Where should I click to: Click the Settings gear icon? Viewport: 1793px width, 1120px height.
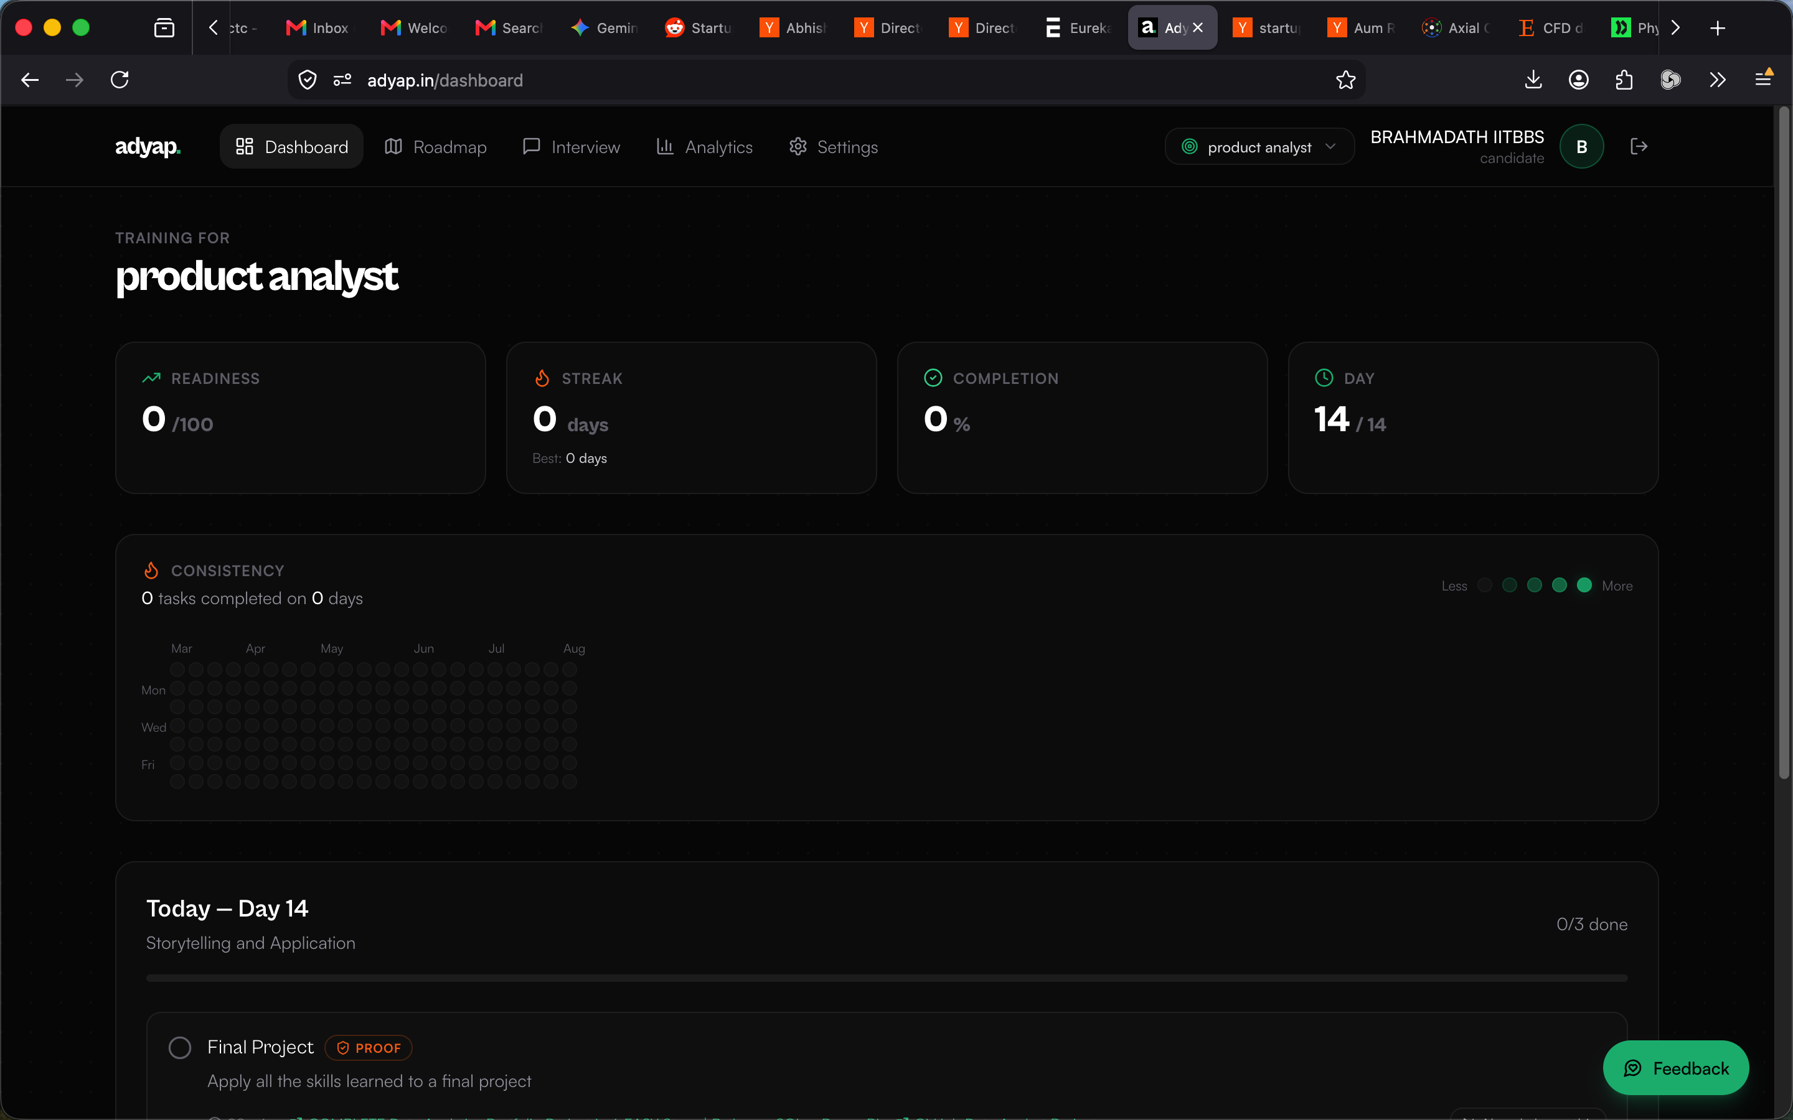click(x=798, y=147)
